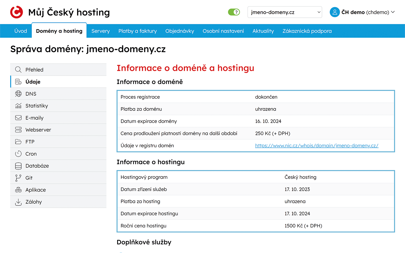Select the Domény a hosting tab

click(59, 31)
